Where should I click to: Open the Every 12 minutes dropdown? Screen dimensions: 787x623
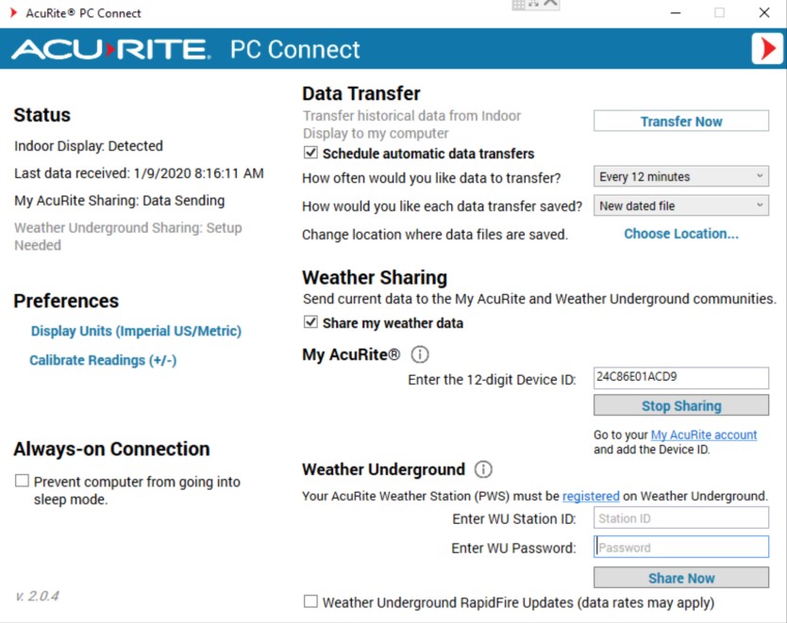(681, 176)
